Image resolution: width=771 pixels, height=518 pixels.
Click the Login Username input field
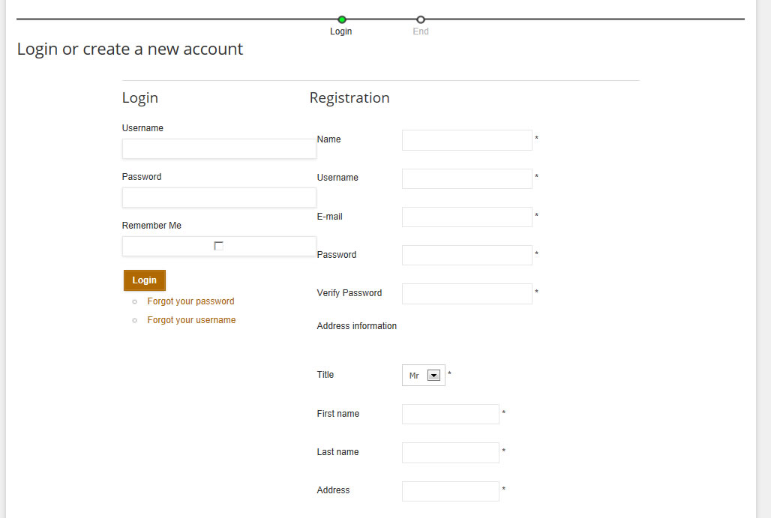[219, 148]
